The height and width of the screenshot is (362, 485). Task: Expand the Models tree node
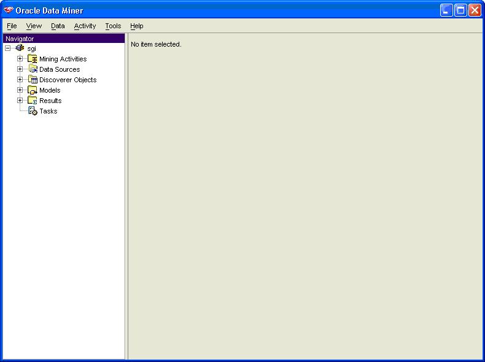pos(20,90)
